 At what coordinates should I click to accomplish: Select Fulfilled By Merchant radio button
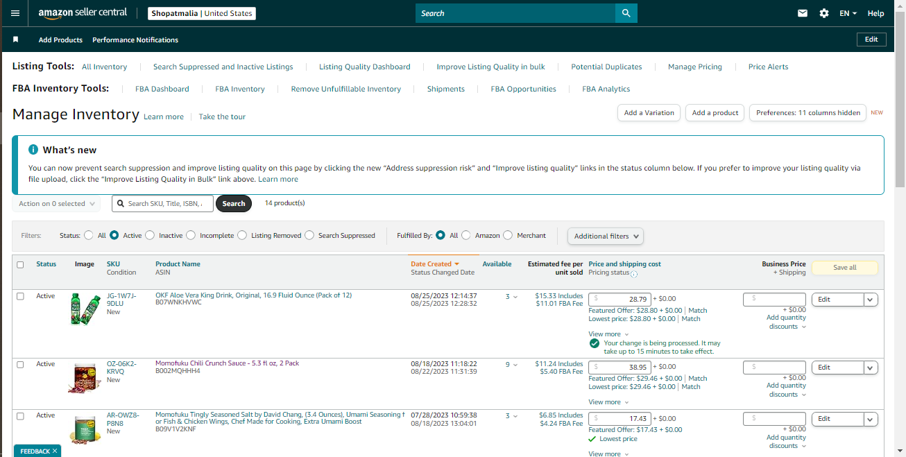tap(508, 235)
